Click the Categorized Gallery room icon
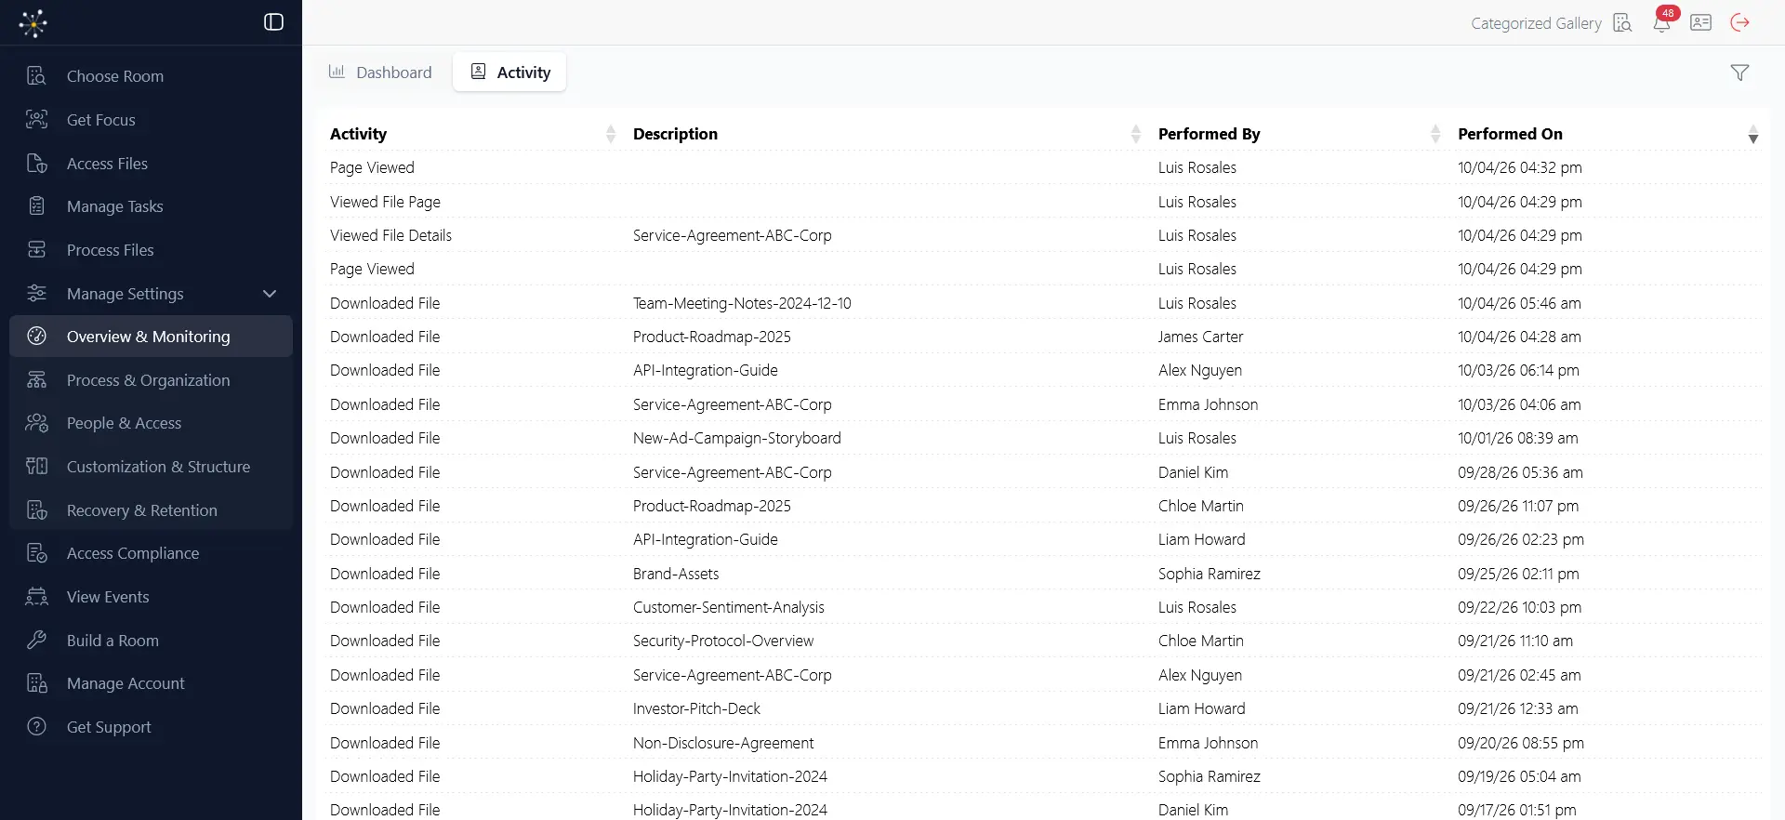 pyautogui.click(x=1622, y=22)
